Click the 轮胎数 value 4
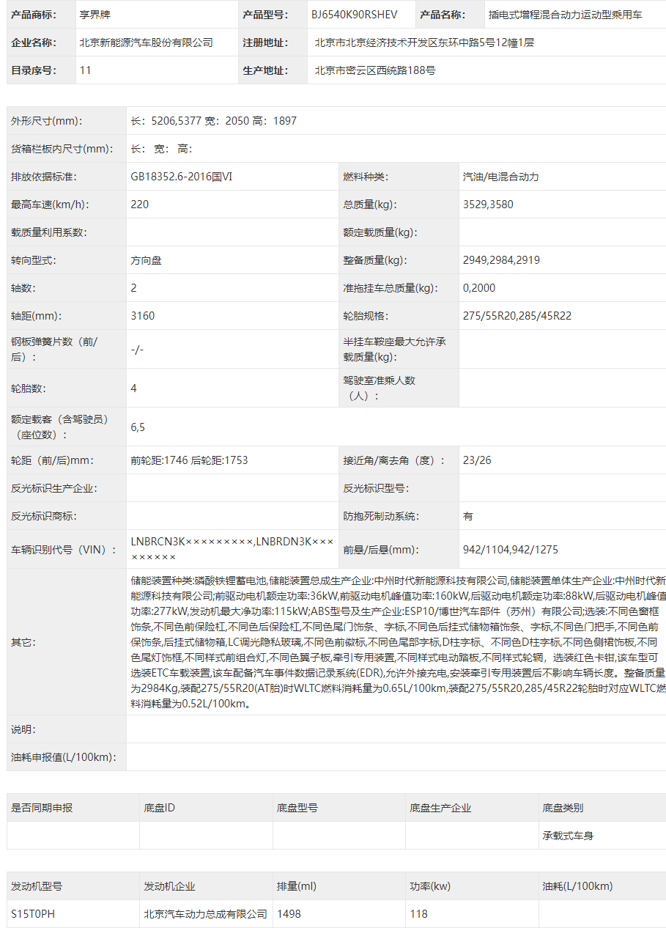Image resolution: width=666 pixels, height=928 pixels. (134, 388)
